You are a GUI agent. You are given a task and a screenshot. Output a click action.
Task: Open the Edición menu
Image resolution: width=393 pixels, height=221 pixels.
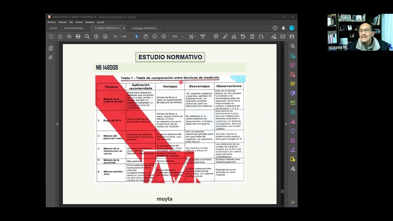(x=63, y=22)
